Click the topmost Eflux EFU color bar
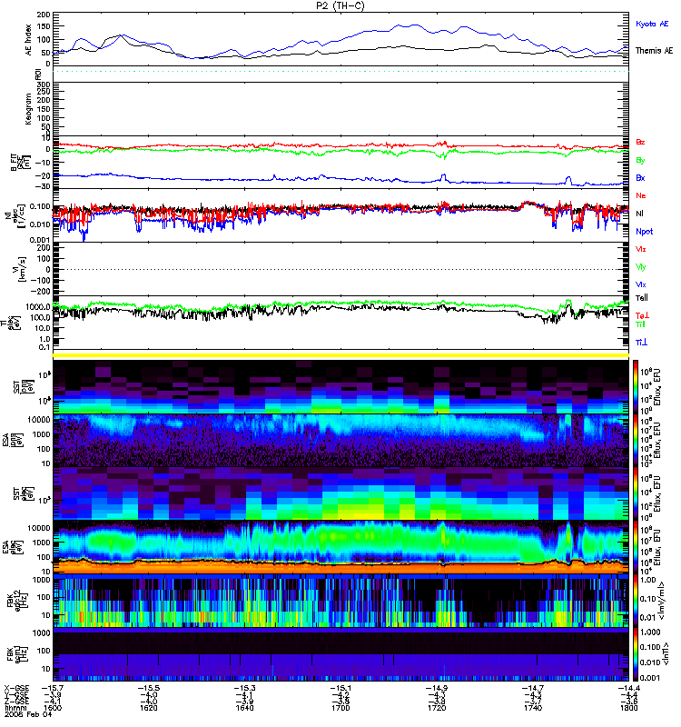This screenshot has height=727, width=681. [x=636, y=386]
